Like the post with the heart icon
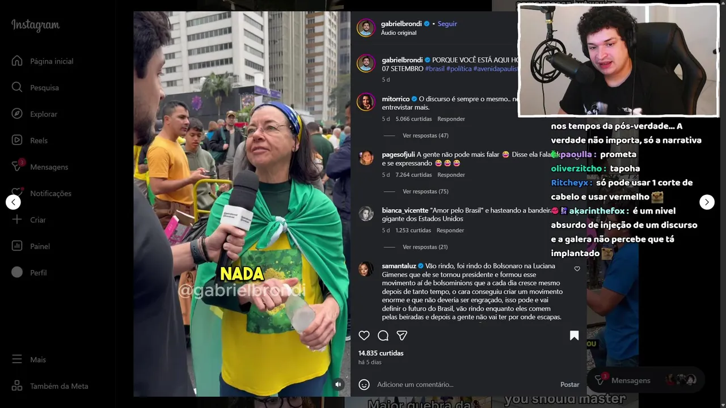The height and width of the screenshot is (408, 726). click(x=364, y=335)
